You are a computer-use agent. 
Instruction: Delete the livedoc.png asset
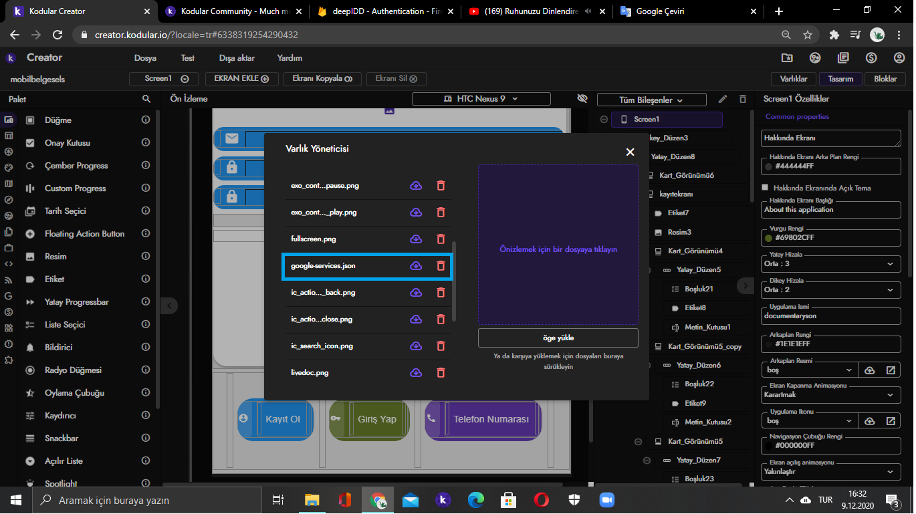tap(441, 372)
